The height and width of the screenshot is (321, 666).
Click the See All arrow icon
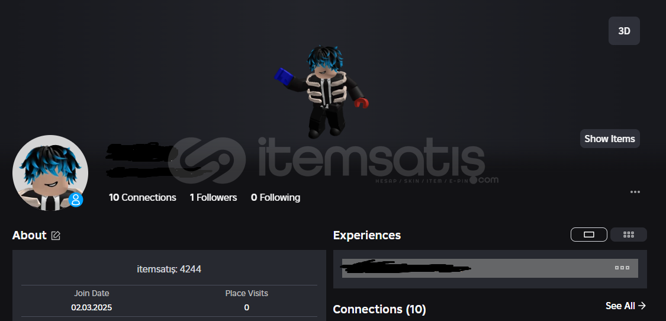point(642,306)
